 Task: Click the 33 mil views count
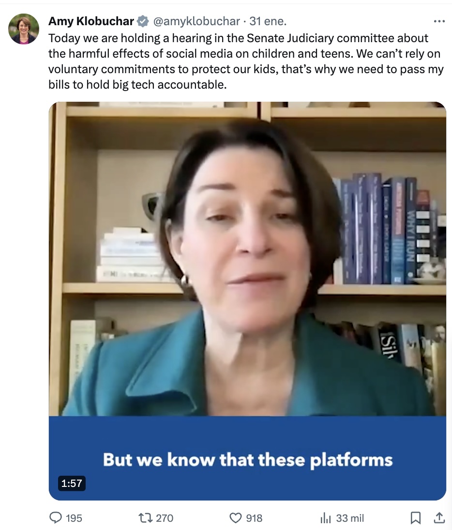(x=350, y=518)
